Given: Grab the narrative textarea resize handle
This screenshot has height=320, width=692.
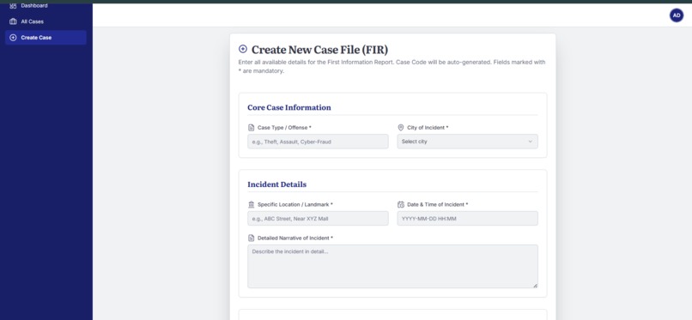Looking at the screenshot, I should pos(535,285).
